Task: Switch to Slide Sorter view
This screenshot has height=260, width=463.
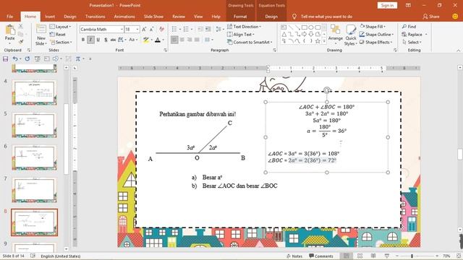Action: coord(360,256)
